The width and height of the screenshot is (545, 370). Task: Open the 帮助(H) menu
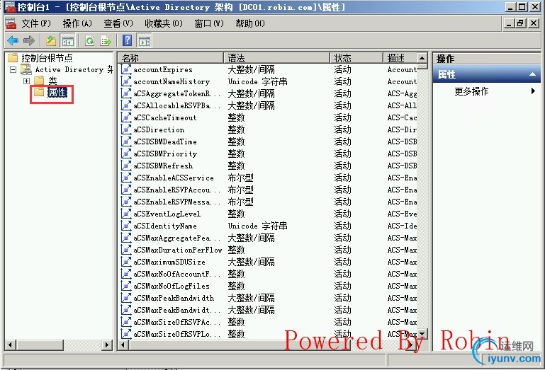tap(250, 23)
